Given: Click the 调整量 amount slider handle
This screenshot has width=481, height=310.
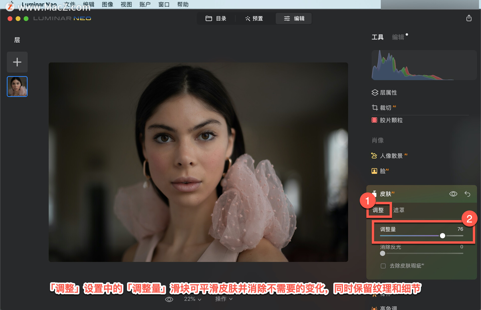Looking at the screenshot, I should click(442, 236).
